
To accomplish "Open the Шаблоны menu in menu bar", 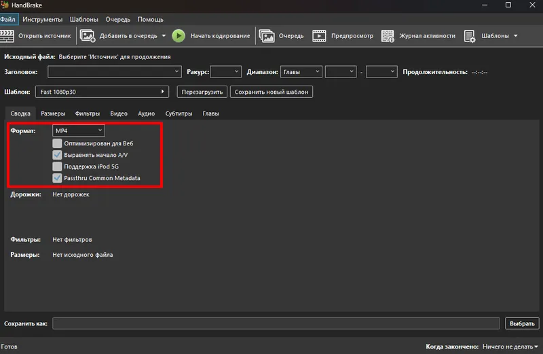I will coord(83,20).
